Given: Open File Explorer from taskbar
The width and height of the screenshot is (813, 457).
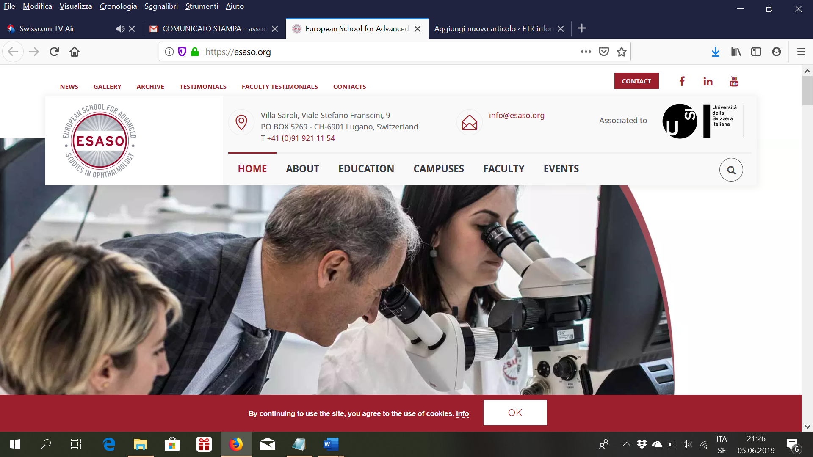Looking at the screenshot, I should [140, 444].
